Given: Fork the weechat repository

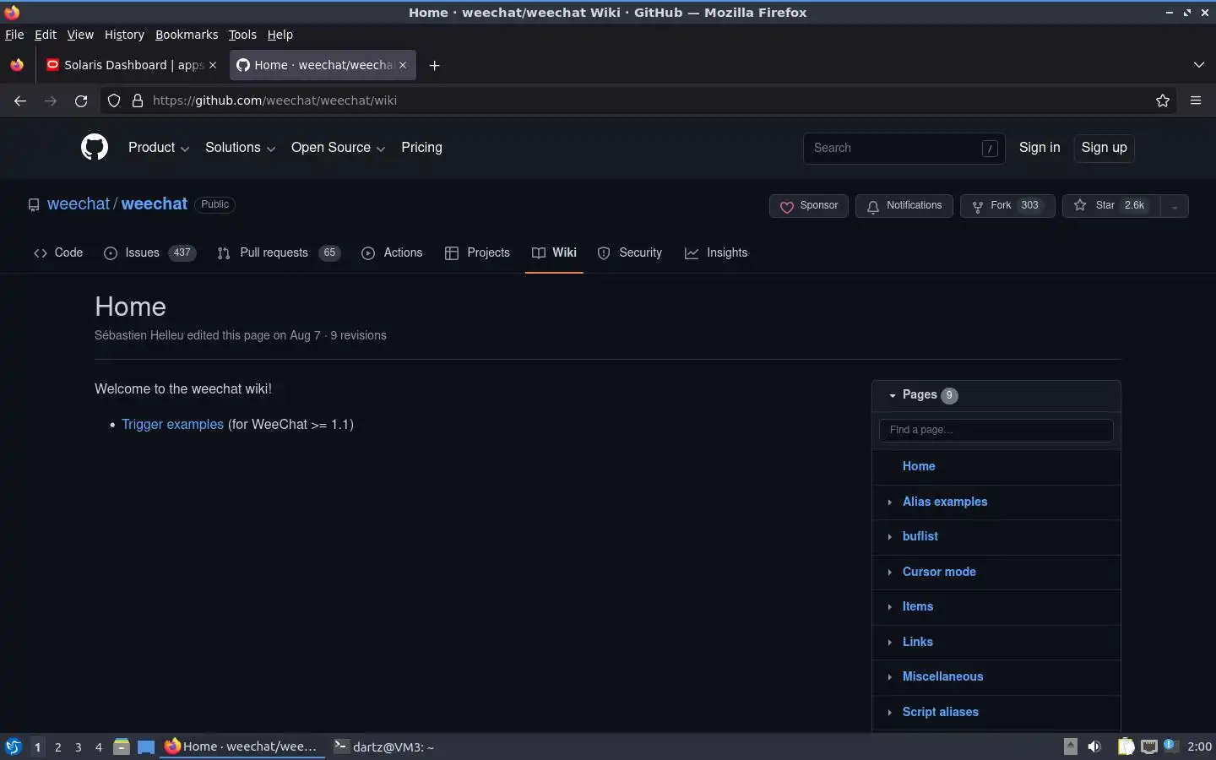Looking at the screenshot, I should click(x=1007, y=206).
